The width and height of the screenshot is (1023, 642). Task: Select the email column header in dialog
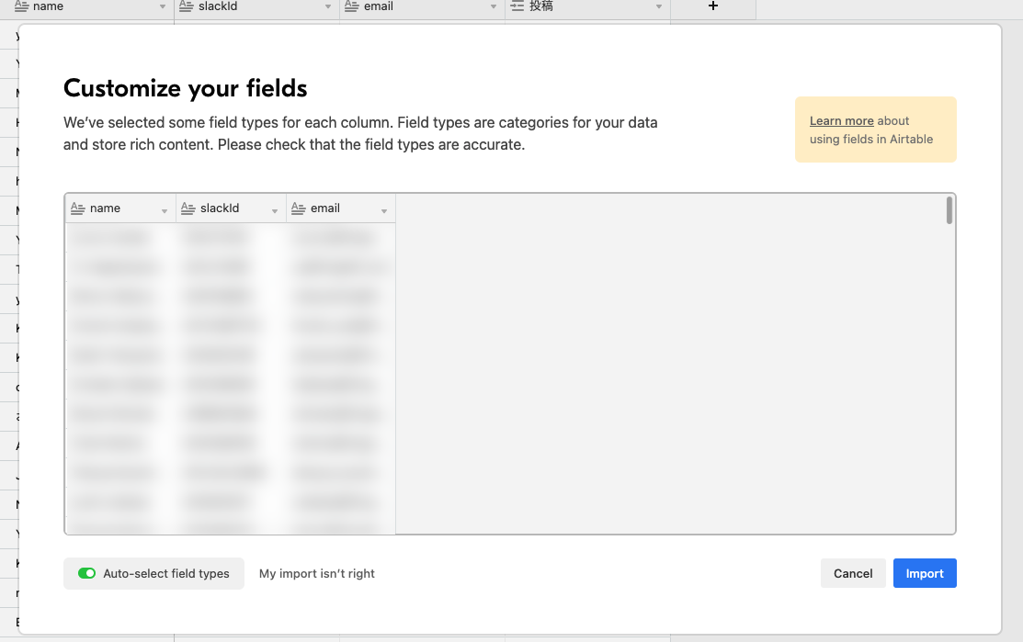[341, 208]
